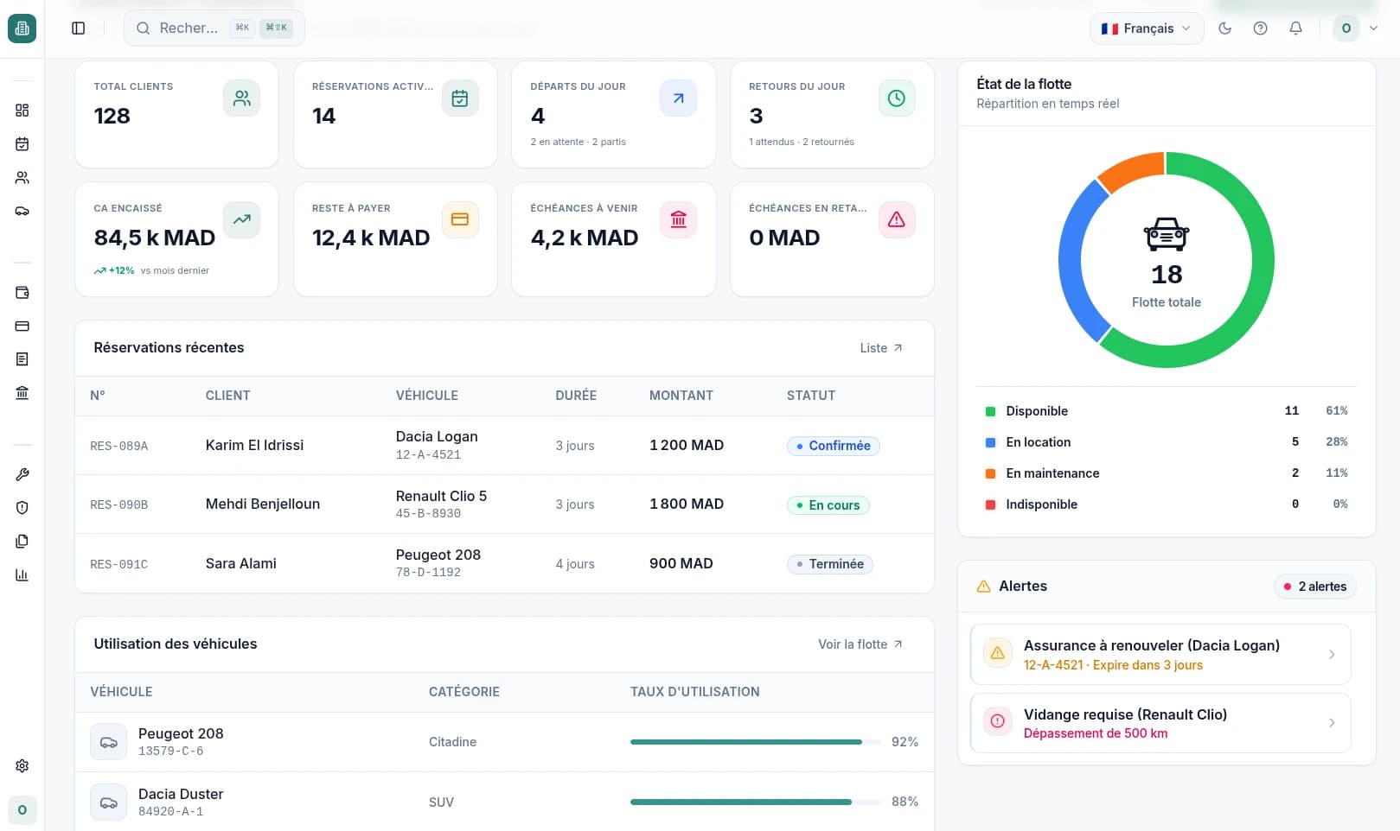Viewport: 1400px width, 831px height.
Task: Open bar chart reports icon in sidebar
Action: [x=22, y=575]
